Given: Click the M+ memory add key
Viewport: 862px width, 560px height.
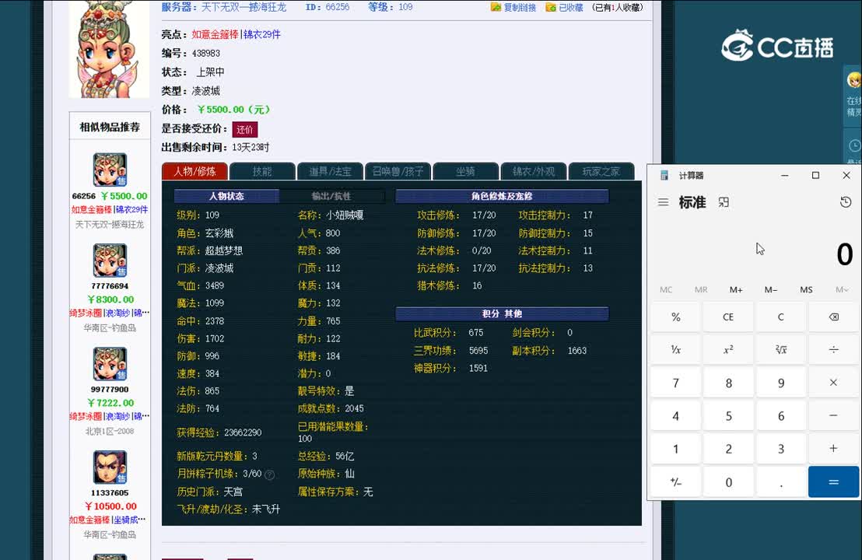Looking at the screenshot, I should [x=735, y=289].
